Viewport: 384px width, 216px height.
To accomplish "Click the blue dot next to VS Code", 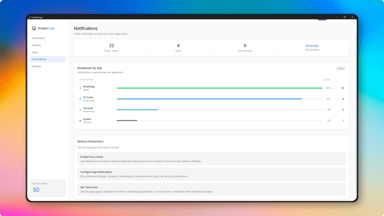I will pos(79,99).
